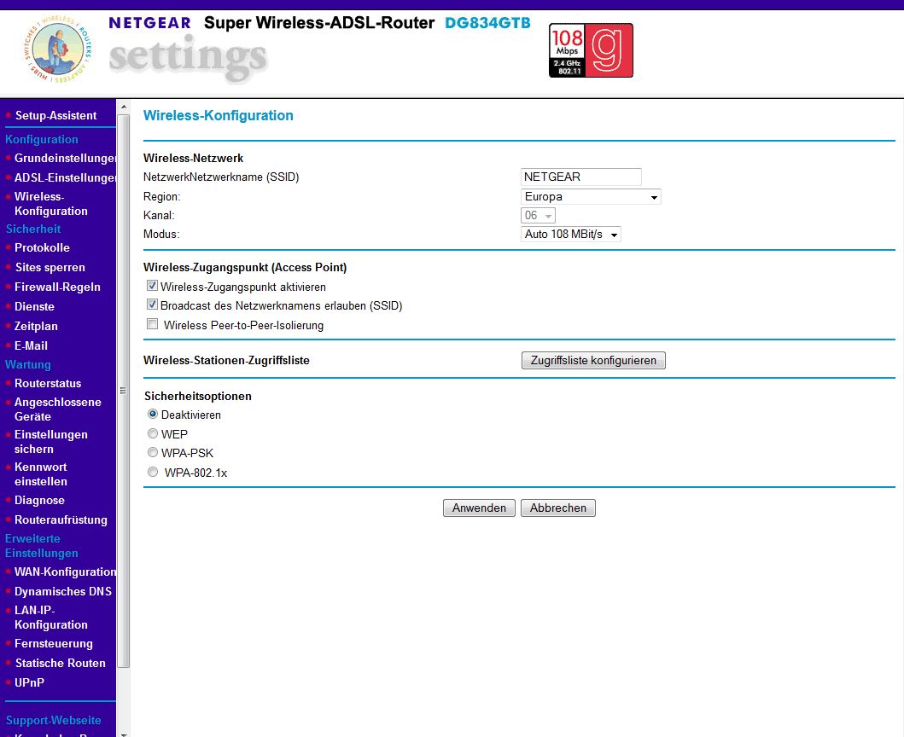The width and height of the screenshot is (904, 737).
Task: Click the 108 Mbps 802.11g badge
Action: (x=591, y=50)
